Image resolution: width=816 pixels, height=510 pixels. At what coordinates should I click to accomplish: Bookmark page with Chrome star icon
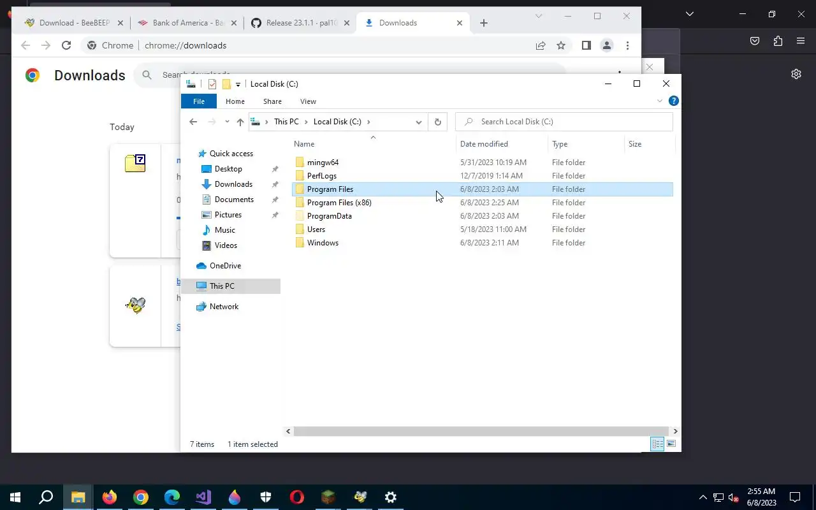561,45
